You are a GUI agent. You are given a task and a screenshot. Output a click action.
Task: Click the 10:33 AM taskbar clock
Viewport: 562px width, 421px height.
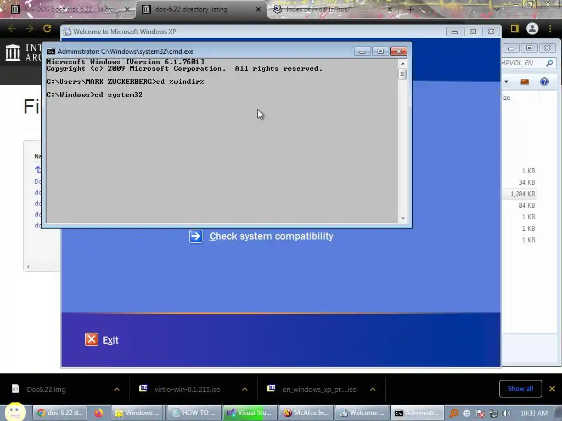click(533, 413)
